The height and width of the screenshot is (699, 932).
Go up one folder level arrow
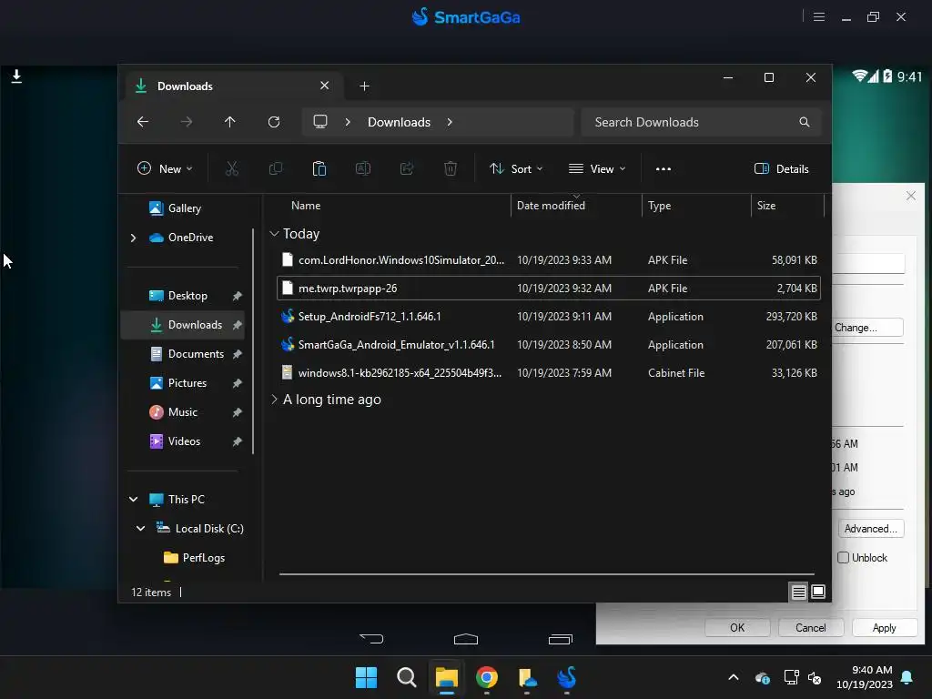(230, 122)
